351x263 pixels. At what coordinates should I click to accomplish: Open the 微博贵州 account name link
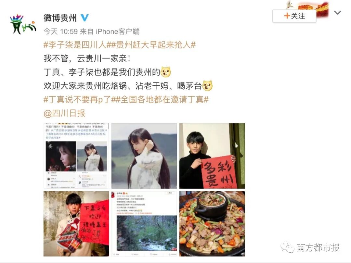click(60, 18)
